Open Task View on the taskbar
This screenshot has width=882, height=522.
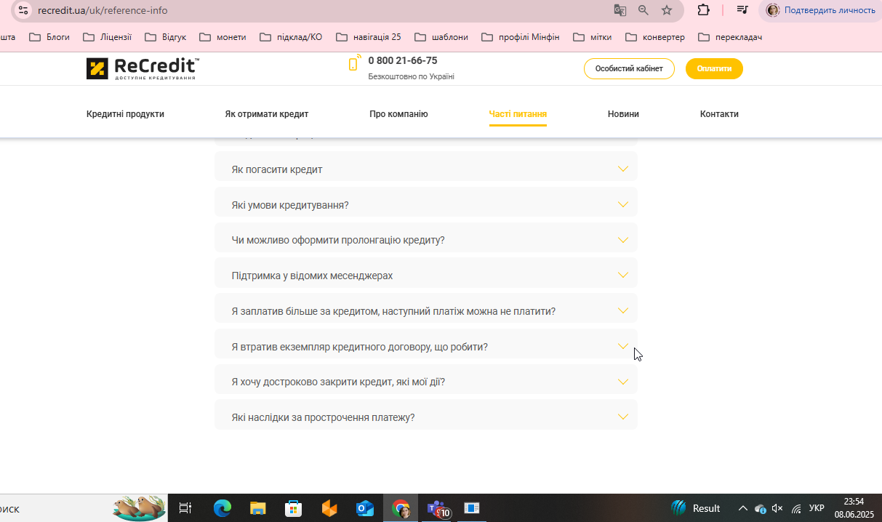pos(185,508)
